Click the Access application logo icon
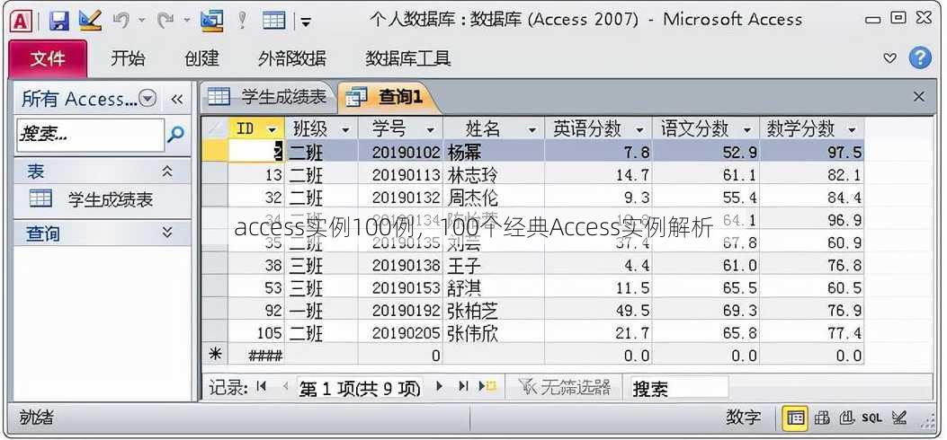947x440 pixels. tap(22, 21)
